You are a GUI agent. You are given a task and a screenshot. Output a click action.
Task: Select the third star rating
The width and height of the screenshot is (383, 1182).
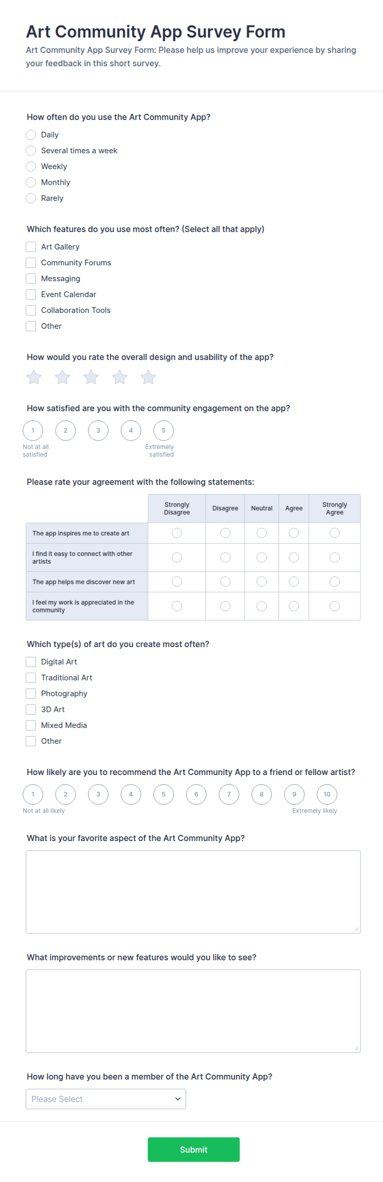pos(91,377)
